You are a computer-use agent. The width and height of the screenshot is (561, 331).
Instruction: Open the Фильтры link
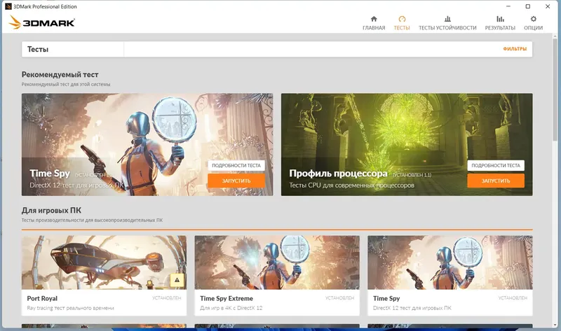coord(515,49)
